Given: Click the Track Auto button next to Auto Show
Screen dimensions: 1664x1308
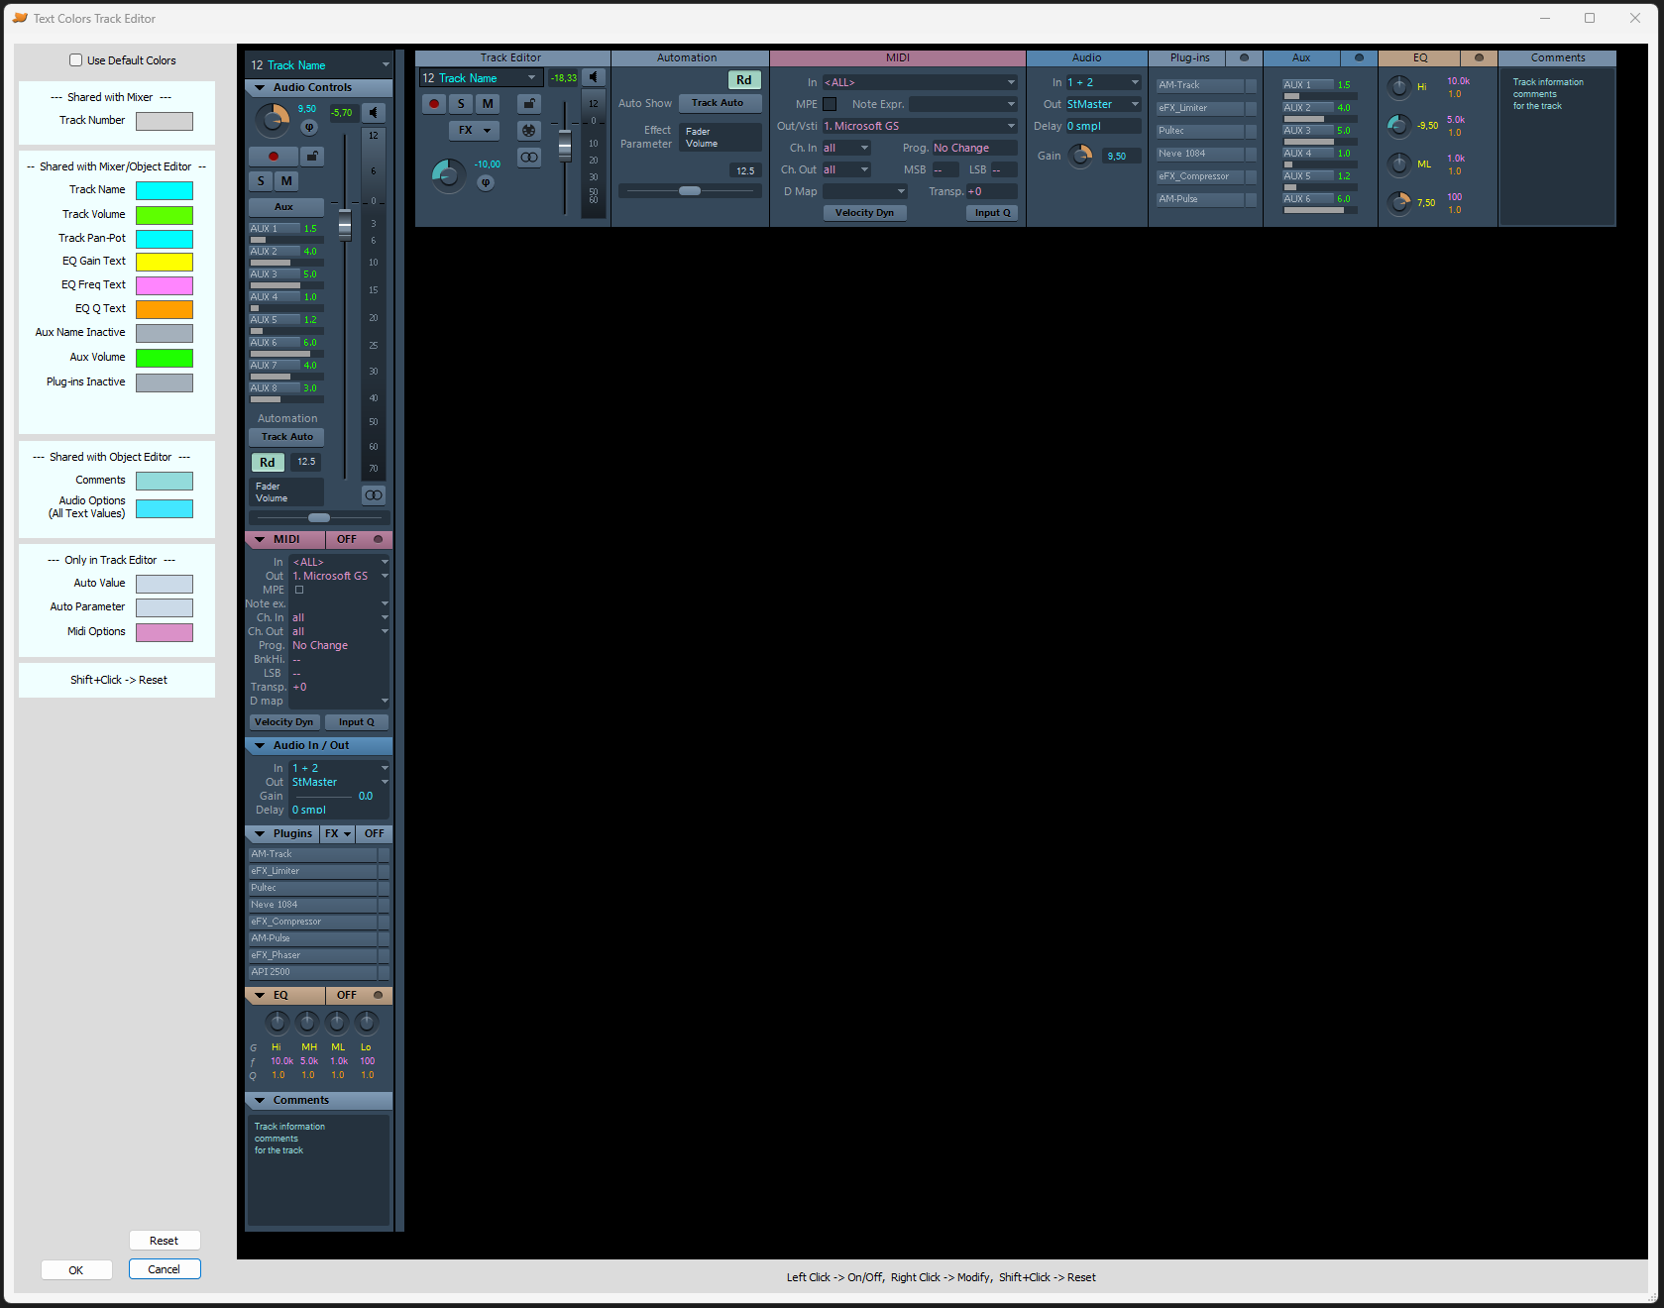Looking at the screenshot, I should click(719, 103).
